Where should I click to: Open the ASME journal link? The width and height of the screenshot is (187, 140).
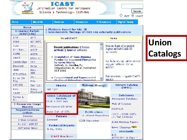pos(16,54)
